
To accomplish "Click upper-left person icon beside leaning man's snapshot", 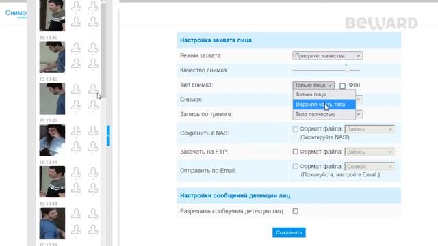I will click(76, 48).
